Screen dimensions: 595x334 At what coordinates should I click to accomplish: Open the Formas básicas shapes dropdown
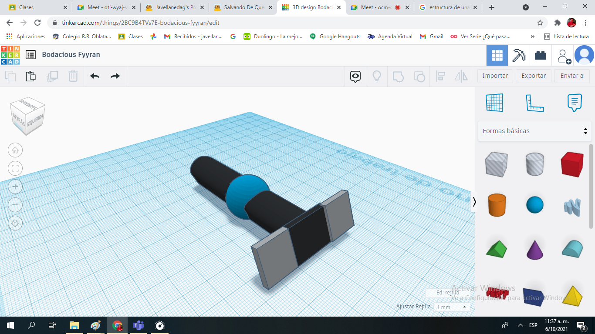click(535, 131)
